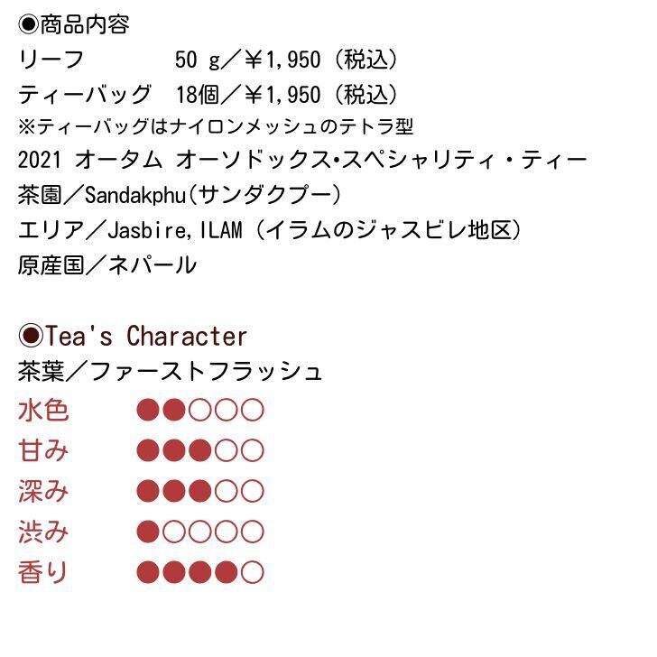Click the fourth filled dot of 香り rating
The height and width of the screenshot is (657, 657).
227,572
